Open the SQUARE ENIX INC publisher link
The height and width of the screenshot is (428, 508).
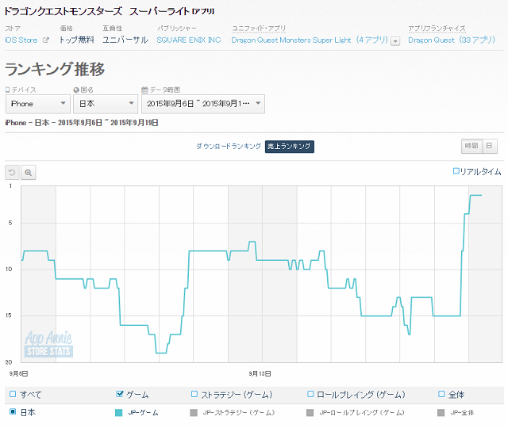(x=189, y=40)
